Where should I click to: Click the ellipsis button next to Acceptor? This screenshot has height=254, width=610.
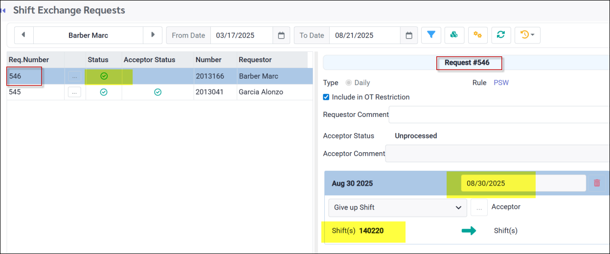(x=479, y=208)
